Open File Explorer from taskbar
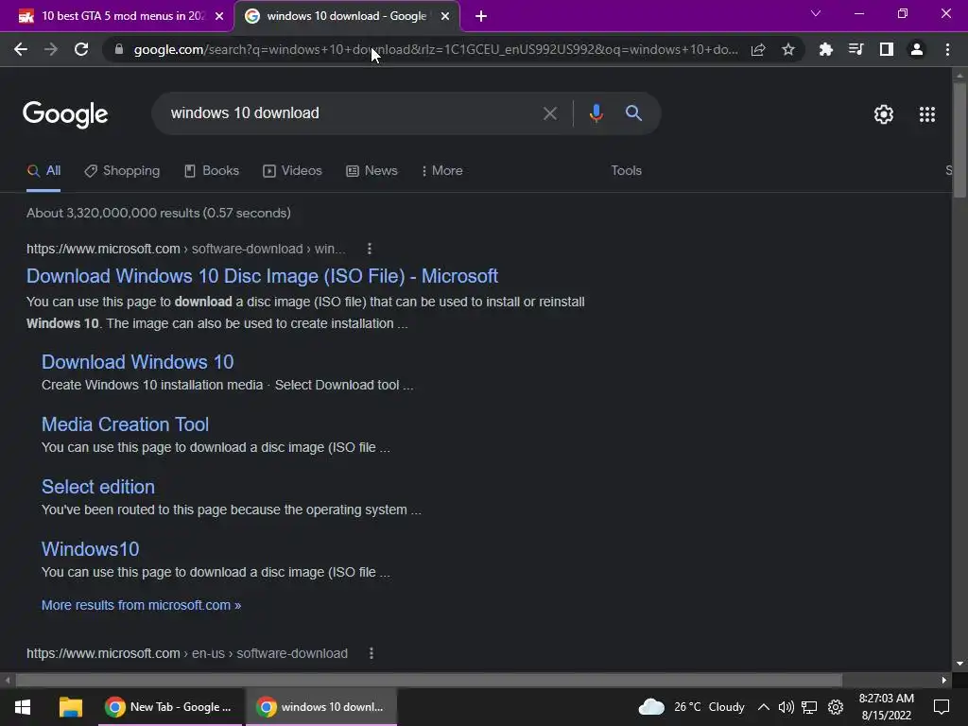The height and width of the screenshot is (726, 968). [70, 707]
